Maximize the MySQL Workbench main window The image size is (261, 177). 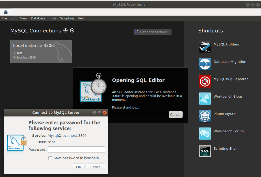point(253,5)
